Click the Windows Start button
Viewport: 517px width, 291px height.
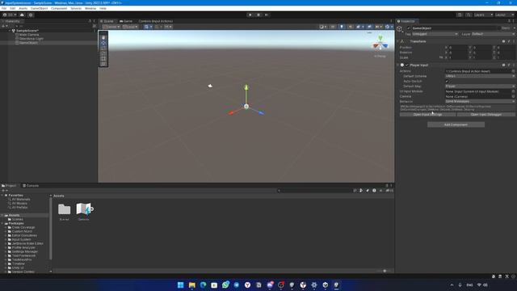180,285
